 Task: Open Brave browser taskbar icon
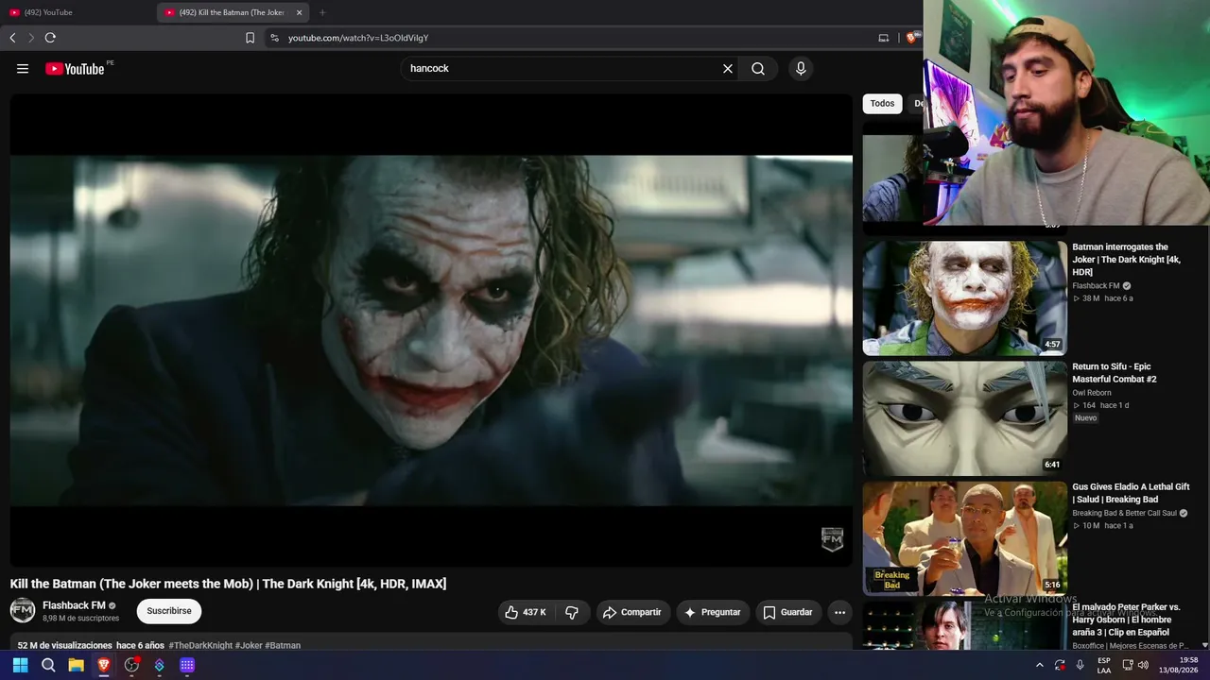pyautogui.click(x=104, y=665)
